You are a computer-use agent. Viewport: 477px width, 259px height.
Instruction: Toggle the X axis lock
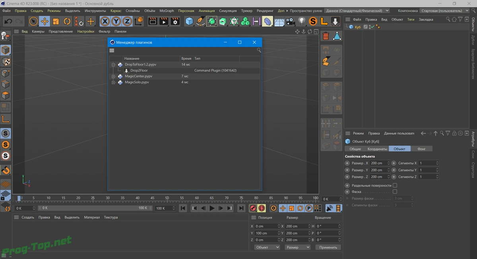point(105,21)
